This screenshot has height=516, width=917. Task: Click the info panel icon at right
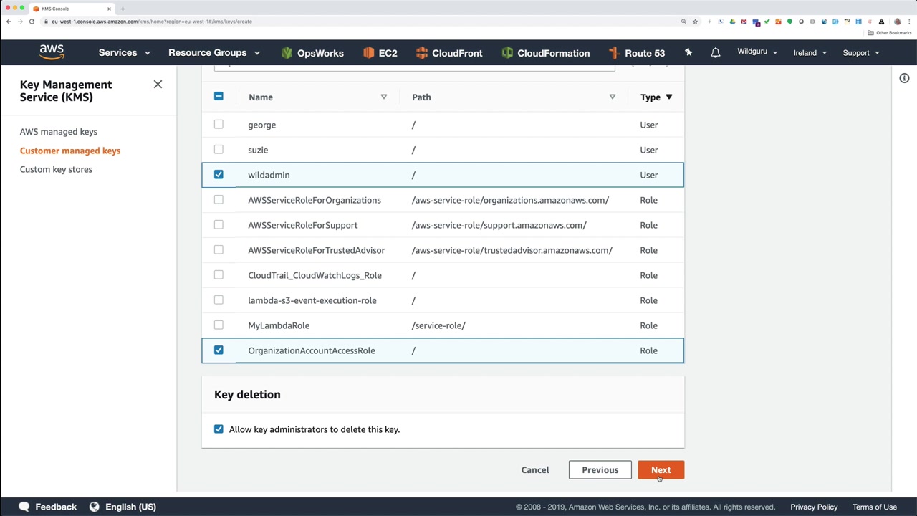pos(904,78)
